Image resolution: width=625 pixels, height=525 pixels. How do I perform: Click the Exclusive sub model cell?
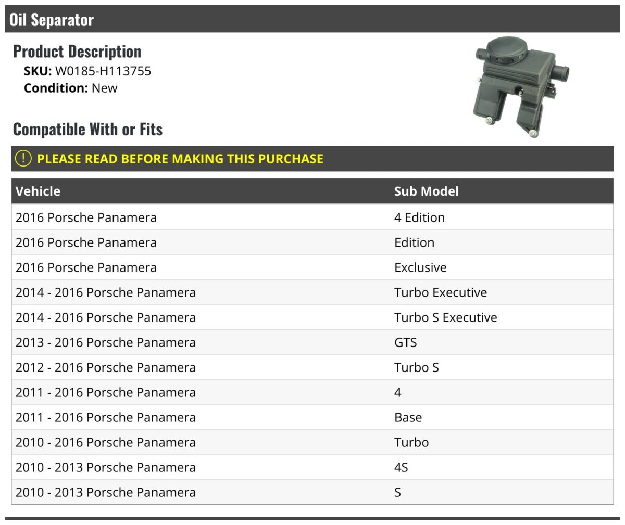[420, 267]
